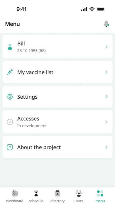
Task: Tap the schedule hourglass icon
Action: (x=36, y=193)
